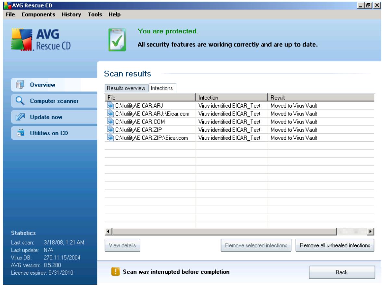This screenshot has height=285, width=382.
Task: Open the History menu
Action: coord(71,14)
